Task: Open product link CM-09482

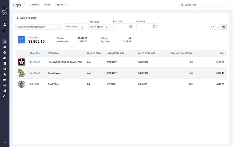Action: point(35,62)
